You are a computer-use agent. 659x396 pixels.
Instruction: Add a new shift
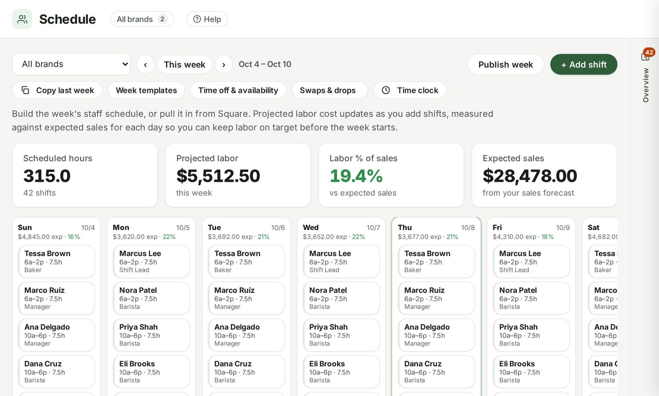pyautogui.click(x=584, y=64)
